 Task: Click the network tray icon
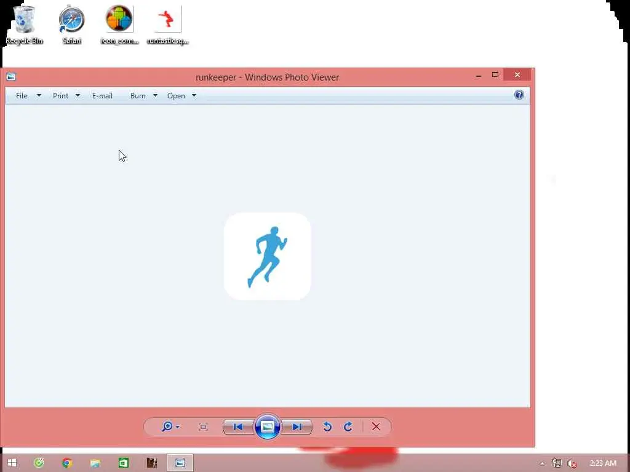coord(557,463)
